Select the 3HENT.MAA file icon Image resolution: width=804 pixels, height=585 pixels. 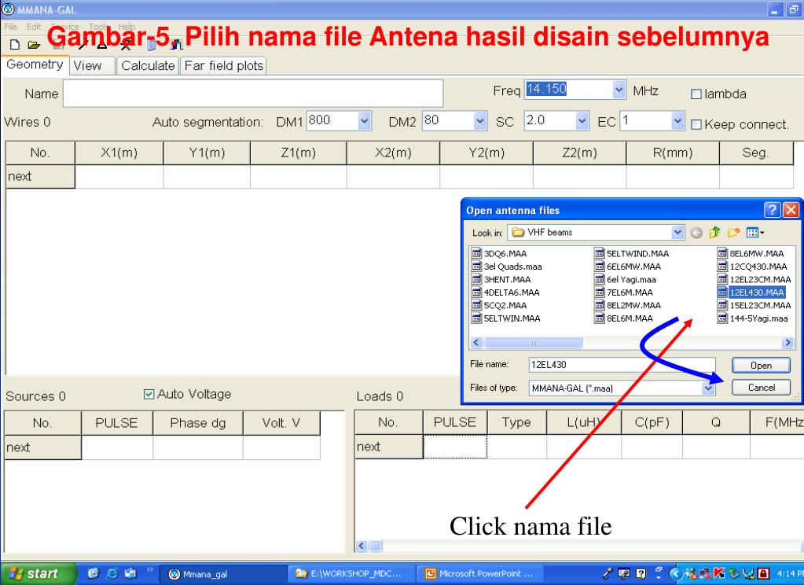pos(476,279)
